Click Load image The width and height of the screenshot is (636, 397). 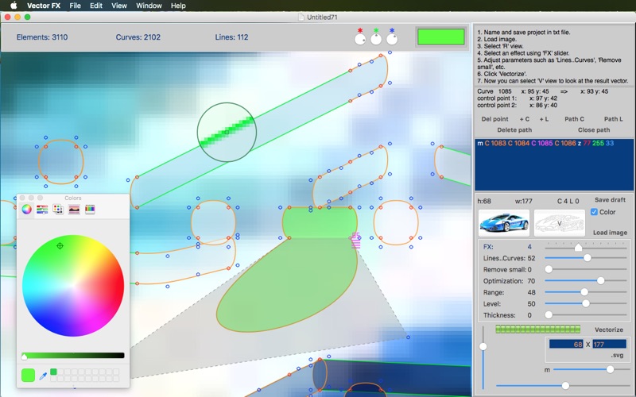[610, 233]
